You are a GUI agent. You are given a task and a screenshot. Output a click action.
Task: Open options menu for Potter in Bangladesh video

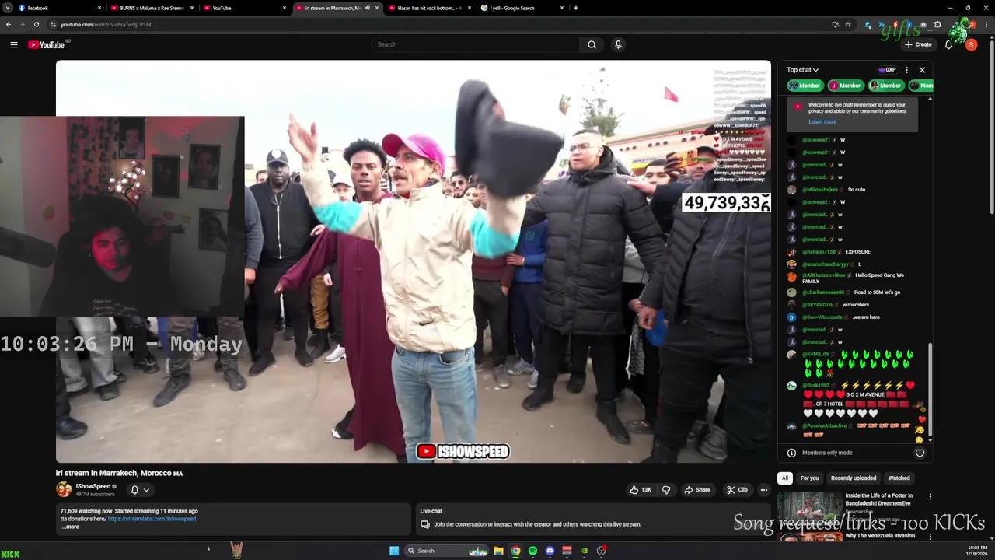pyautogui.click(x=930, y=497)
